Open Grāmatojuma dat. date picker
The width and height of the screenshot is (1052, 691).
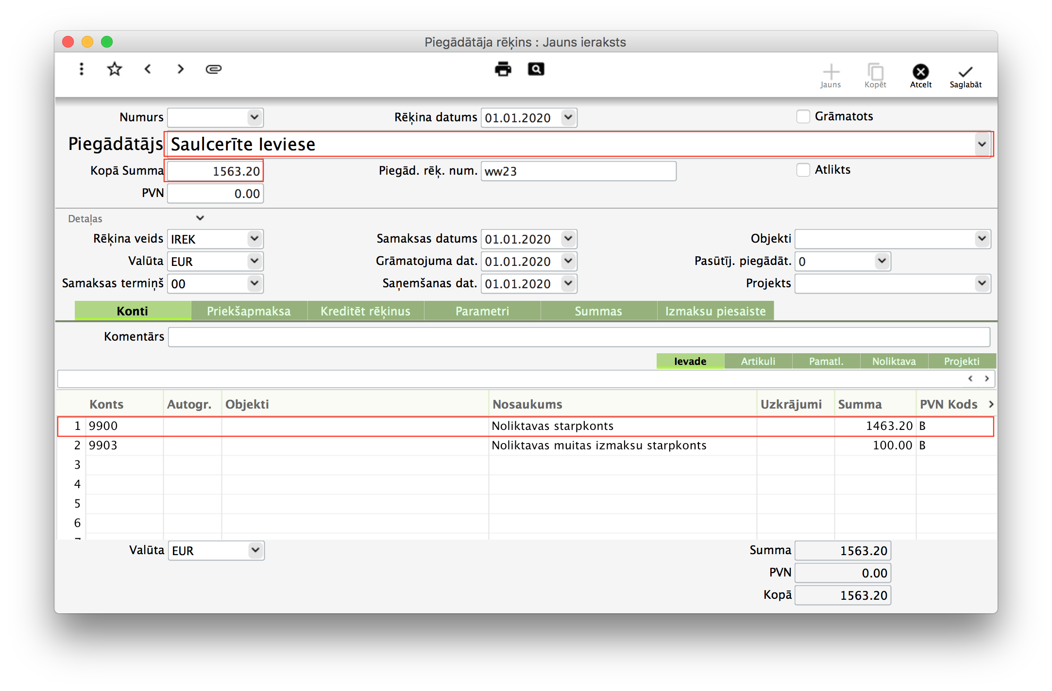click(568, 261)
